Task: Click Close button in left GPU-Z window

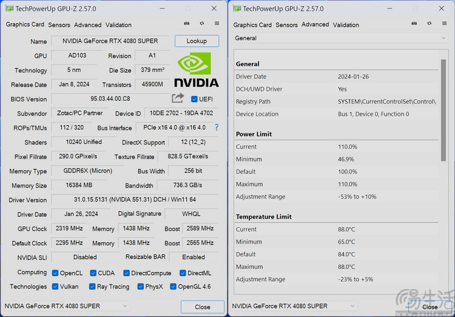Action: pos(203,307)
